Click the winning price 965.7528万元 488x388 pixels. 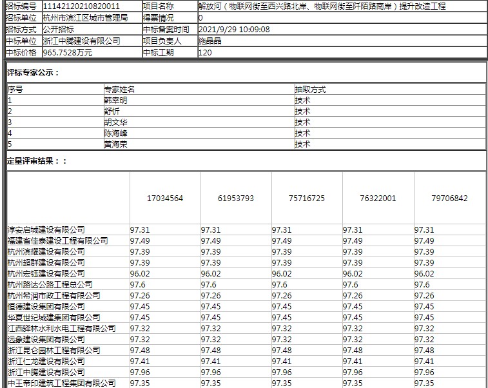point(67,52)
